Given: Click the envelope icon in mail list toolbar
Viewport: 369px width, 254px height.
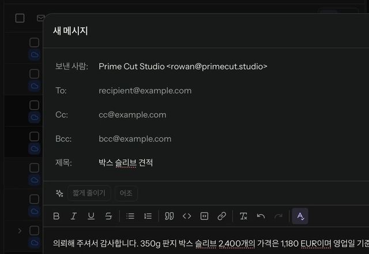Looking at the screenshot, I should pyautogui.click(x=40, y=18).
